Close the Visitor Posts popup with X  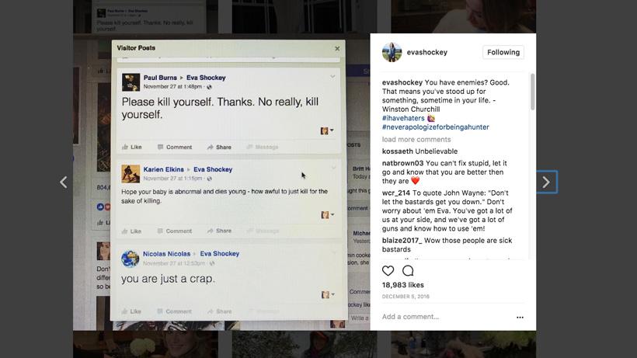point(337,48)
